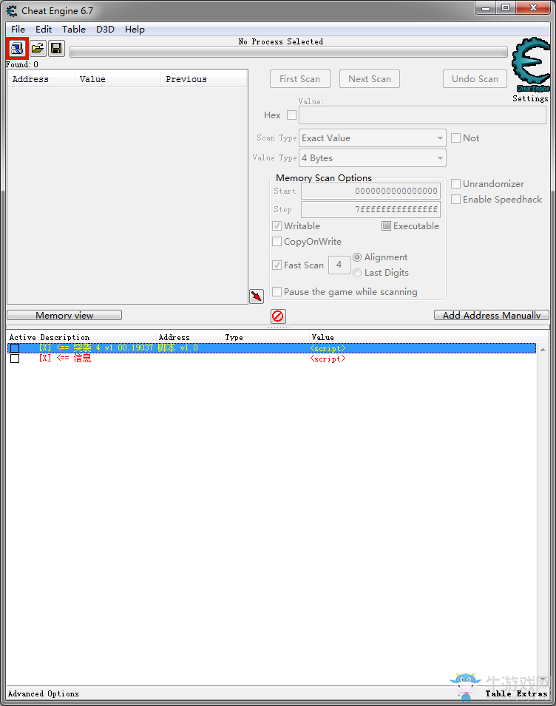Select the Alignment radio button
This screenshot has height=706, width=556.
(x=357, y=257)
